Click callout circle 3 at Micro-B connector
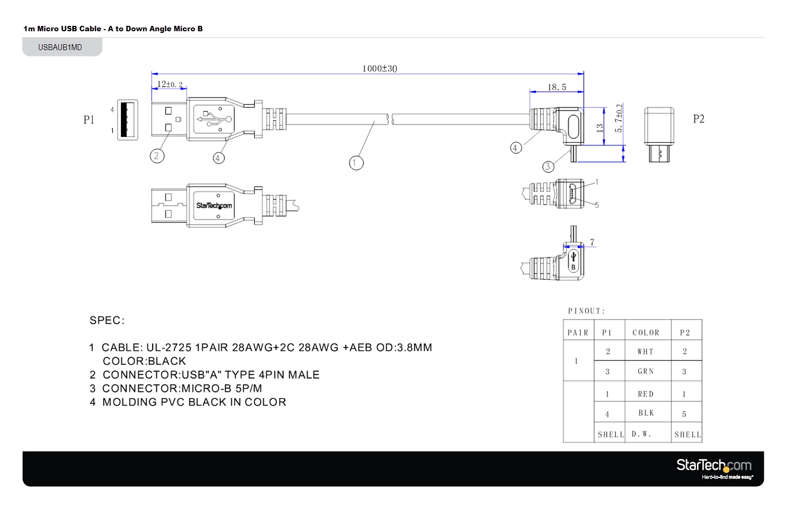 548,166
